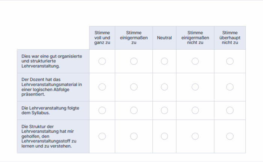Mark 'Stimme einigermaßen nicht zu' for Struktur statement
Viewport: 263px width, 162px height.
coord(195,136)
